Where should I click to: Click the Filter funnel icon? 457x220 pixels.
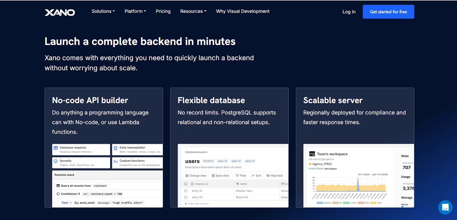pos(237,176)
